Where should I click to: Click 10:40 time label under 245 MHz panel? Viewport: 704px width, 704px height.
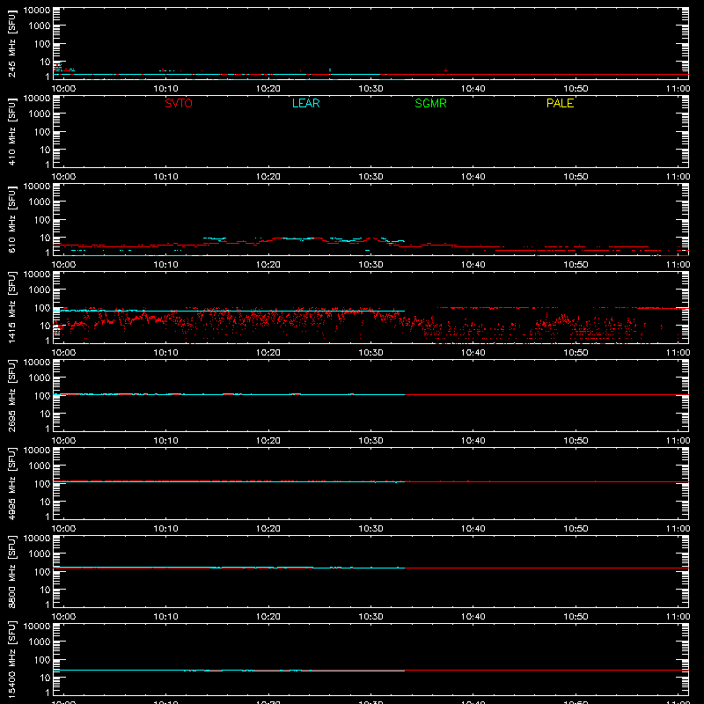(x=473, y=89)
